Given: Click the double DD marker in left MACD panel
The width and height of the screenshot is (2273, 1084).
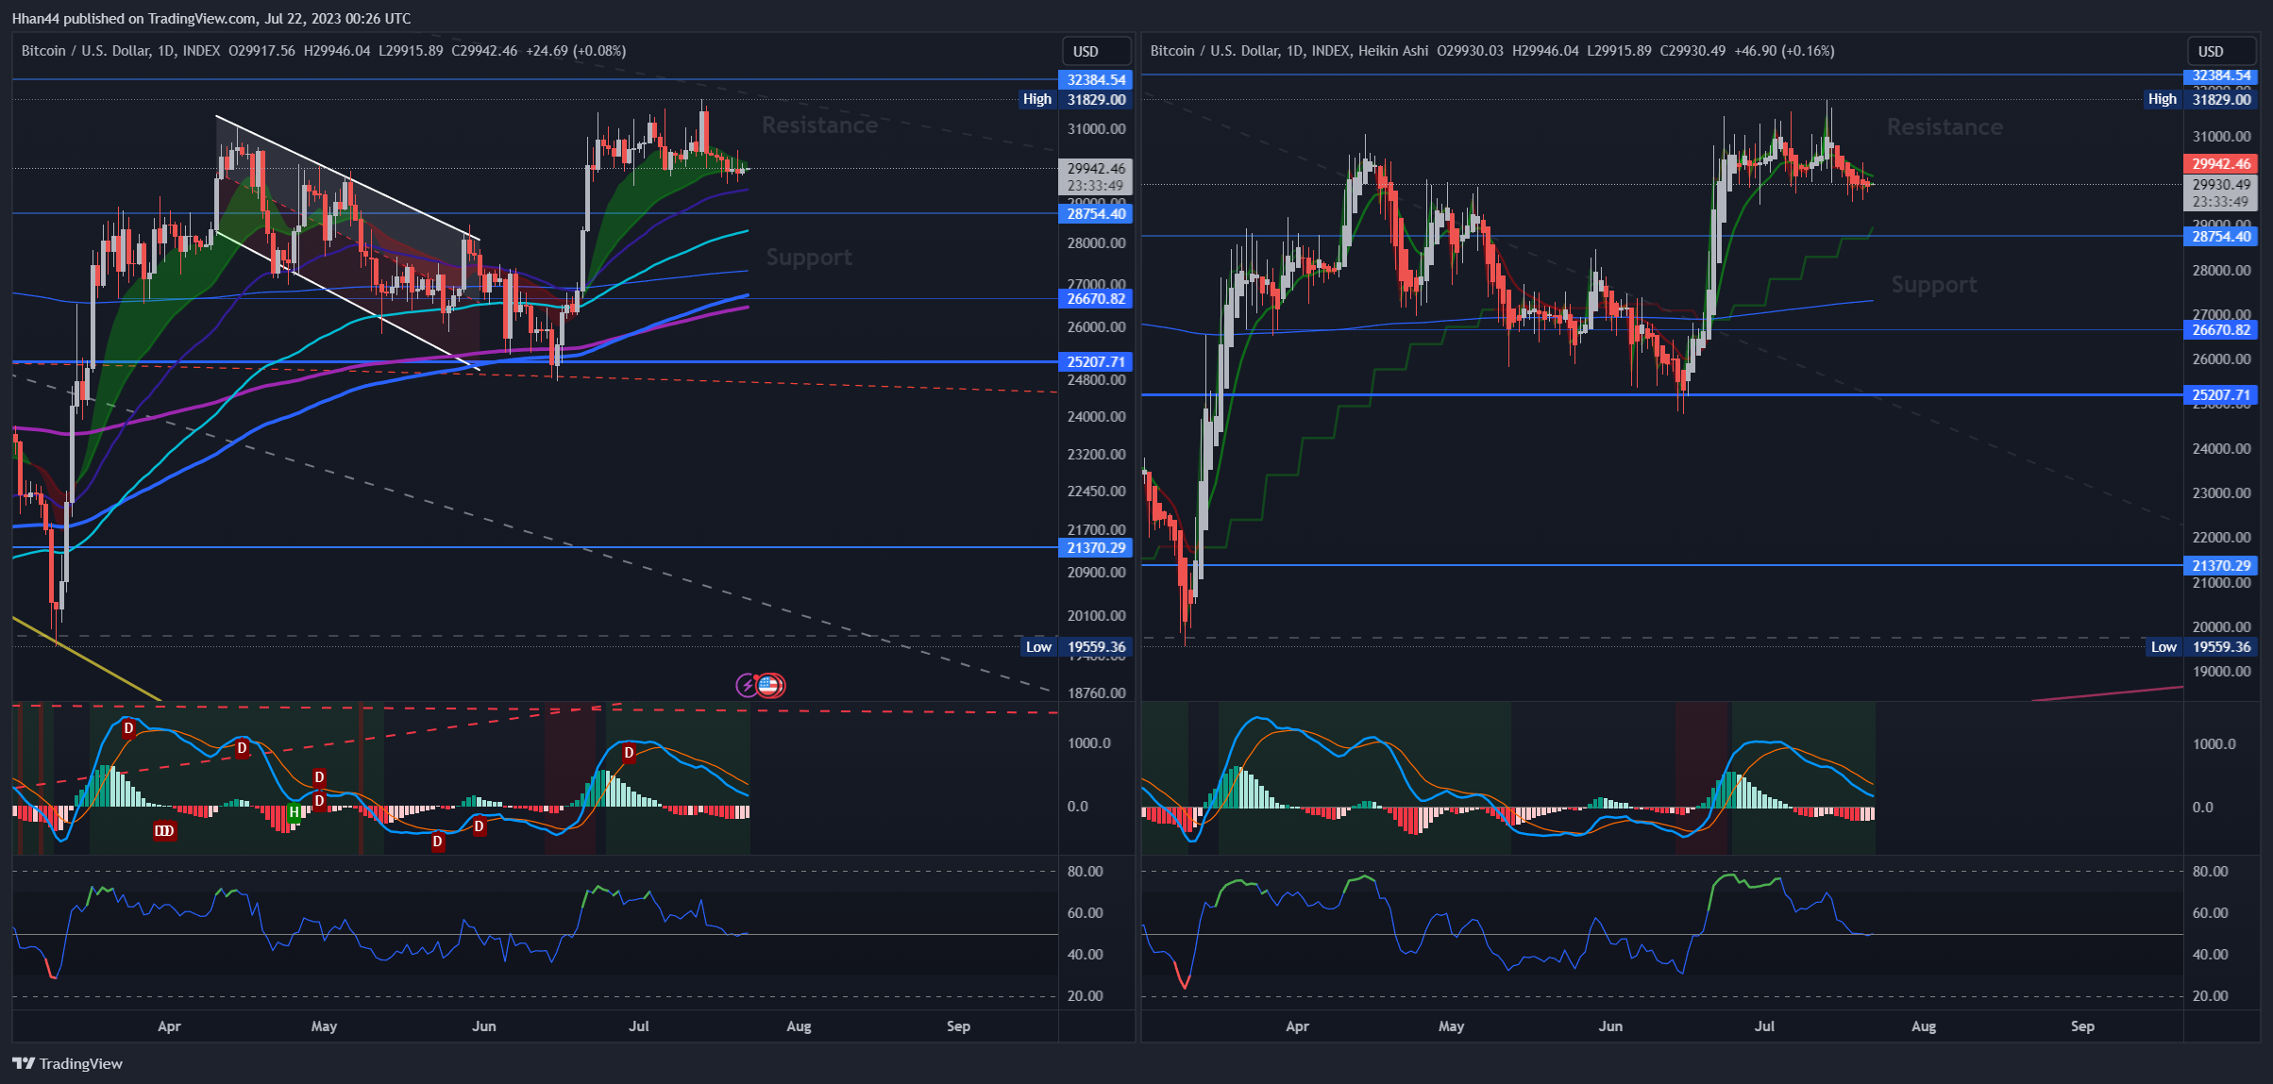Looking at the screenshot, I should [164, 830].
